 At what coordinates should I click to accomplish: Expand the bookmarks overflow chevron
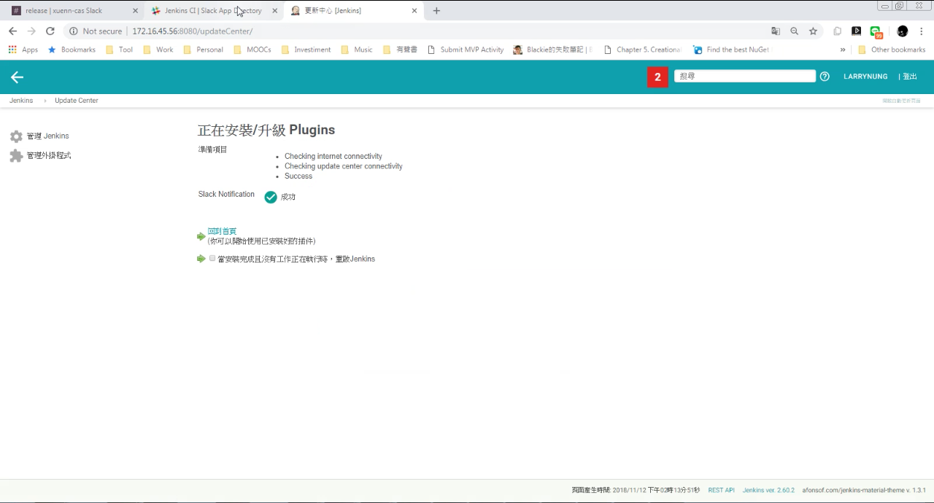[843, 50]
